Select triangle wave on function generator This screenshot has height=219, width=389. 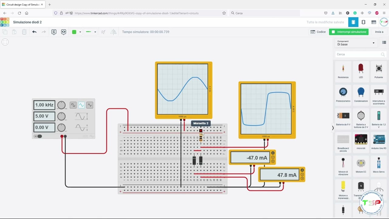pos(90,105)
